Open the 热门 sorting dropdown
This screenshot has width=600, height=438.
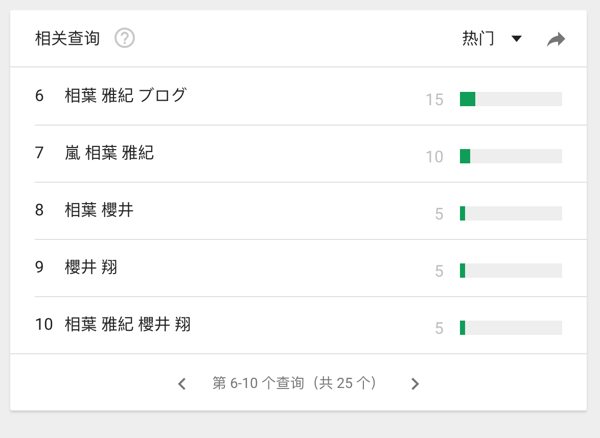point(478,38)
